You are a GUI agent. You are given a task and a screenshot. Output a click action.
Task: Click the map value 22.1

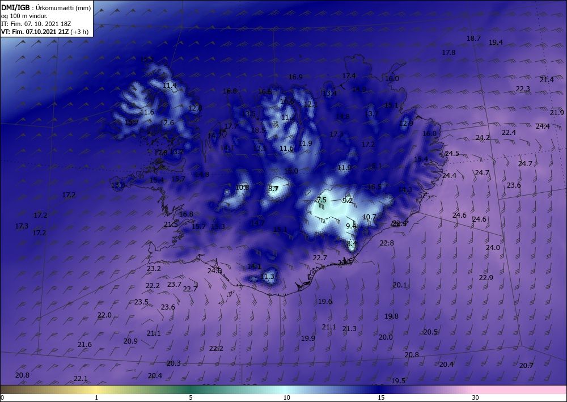click(x=81, y=379)
